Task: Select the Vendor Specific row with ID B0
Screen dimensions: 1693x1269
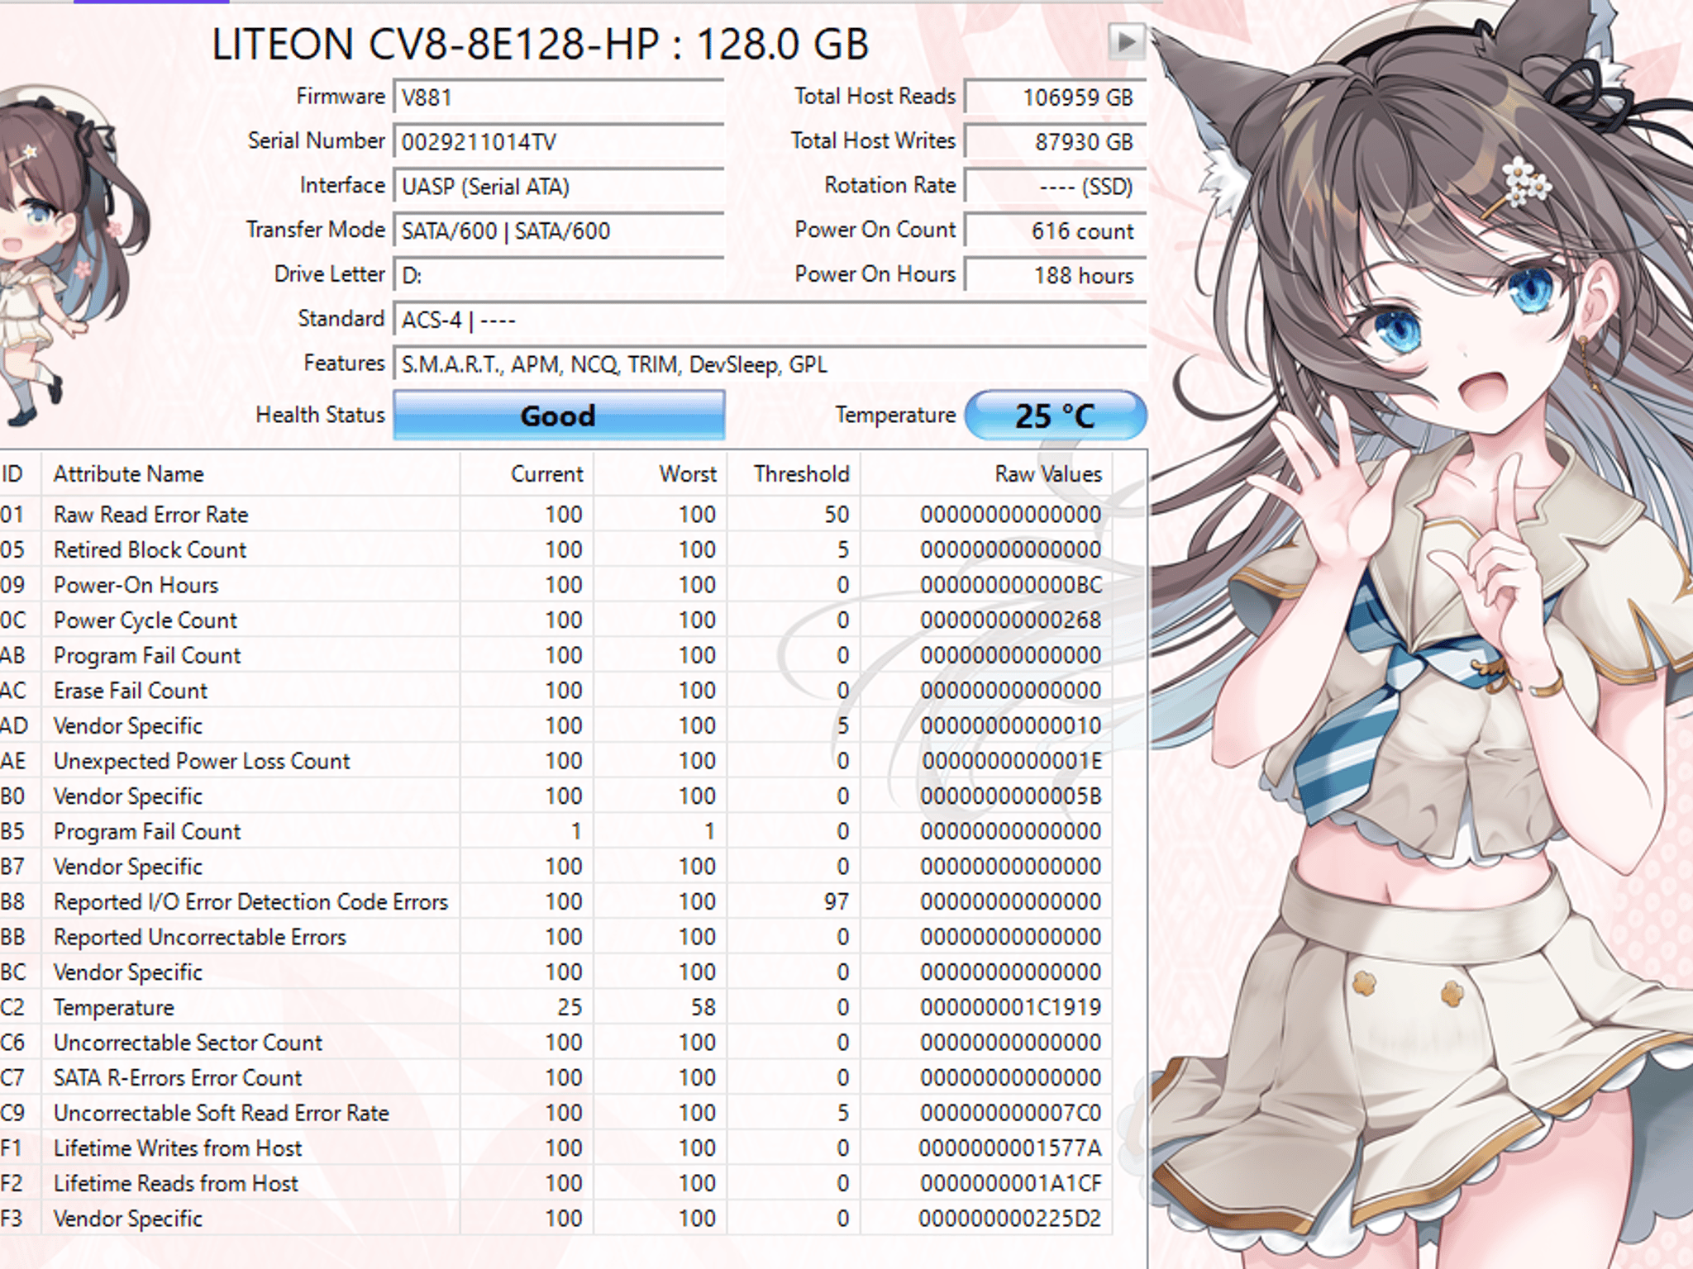Action: [556, 796]
